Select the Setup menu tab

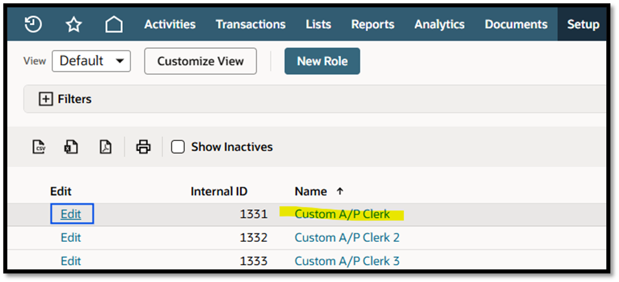coord(583,25)
